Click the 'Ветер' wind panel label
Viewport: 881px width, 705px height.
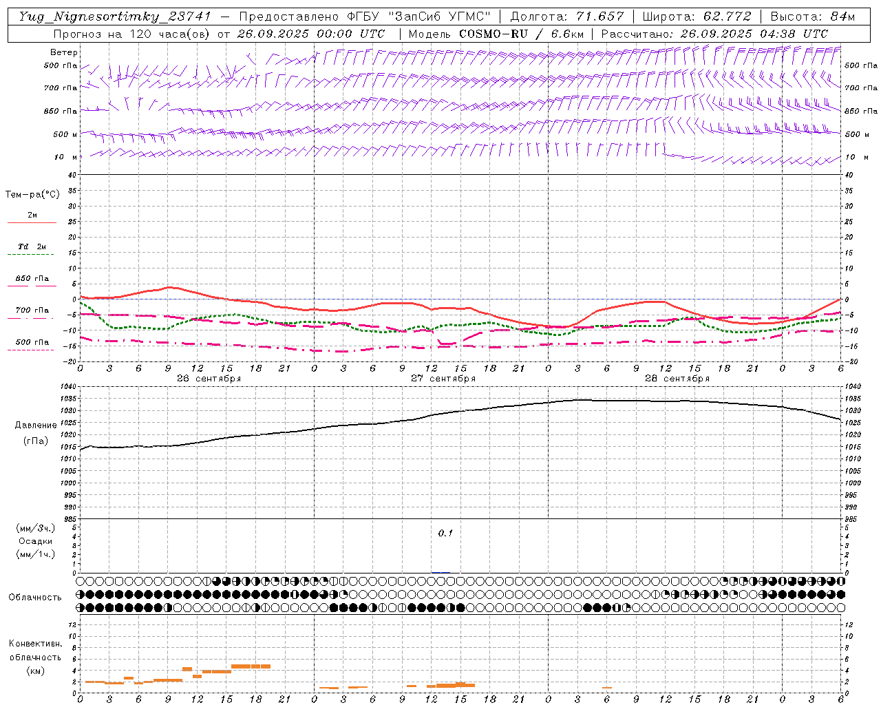tap(64, 52)
